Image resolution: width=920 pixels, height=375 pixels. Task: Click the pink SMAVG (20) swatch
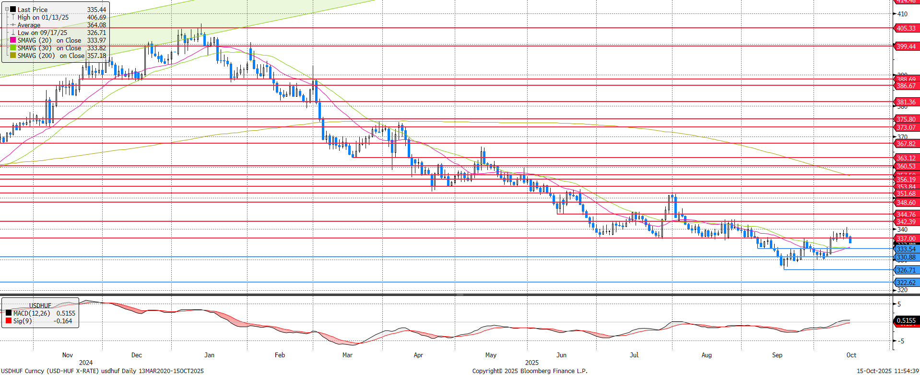[x=13, y=40]
